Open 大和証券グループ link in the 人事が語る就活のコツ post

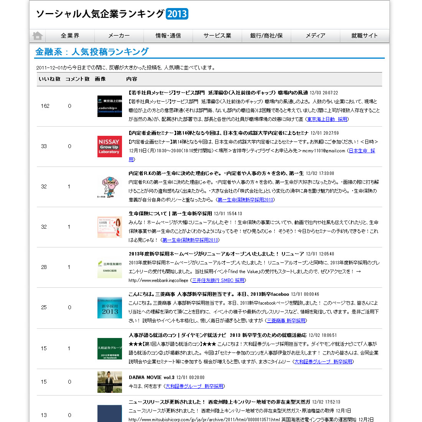(323, 362)
